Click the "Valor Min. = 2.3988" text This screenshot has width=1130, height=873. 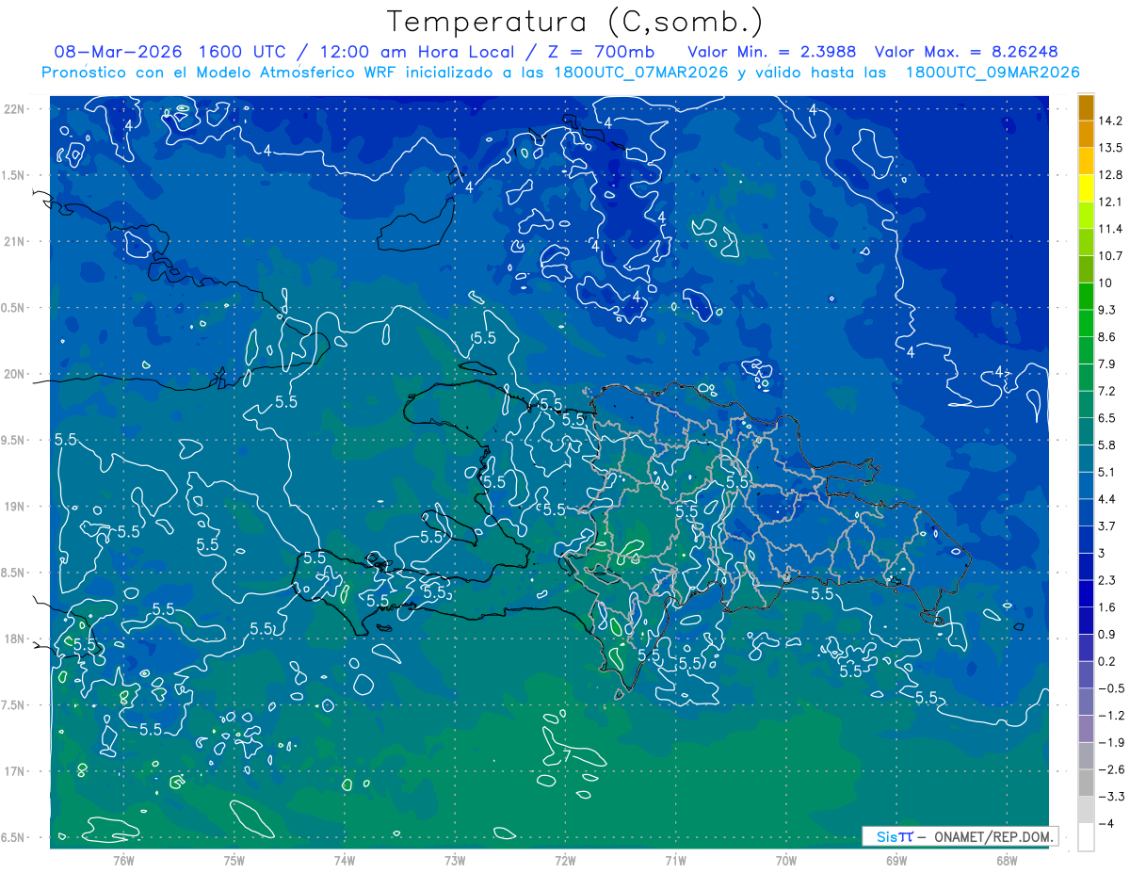click(x=773, y=52)
